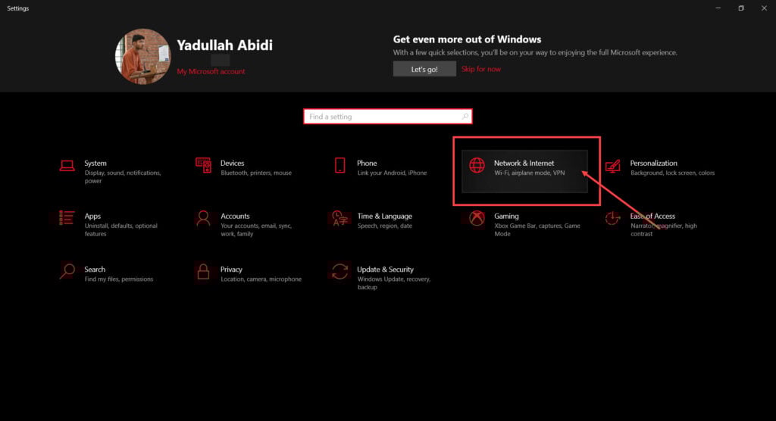
Task: Click the Devices keyboard icon
Action: click(203, 165)
